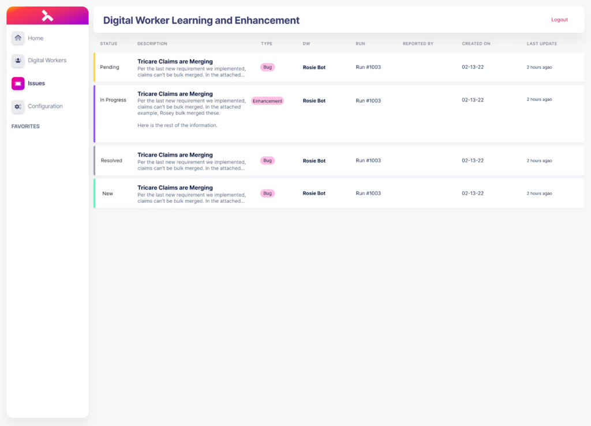Viewport: 591px width, 426px height.
Task: Click the pink Issues icon
Action: pyautogui.click(x=18, y=84)
